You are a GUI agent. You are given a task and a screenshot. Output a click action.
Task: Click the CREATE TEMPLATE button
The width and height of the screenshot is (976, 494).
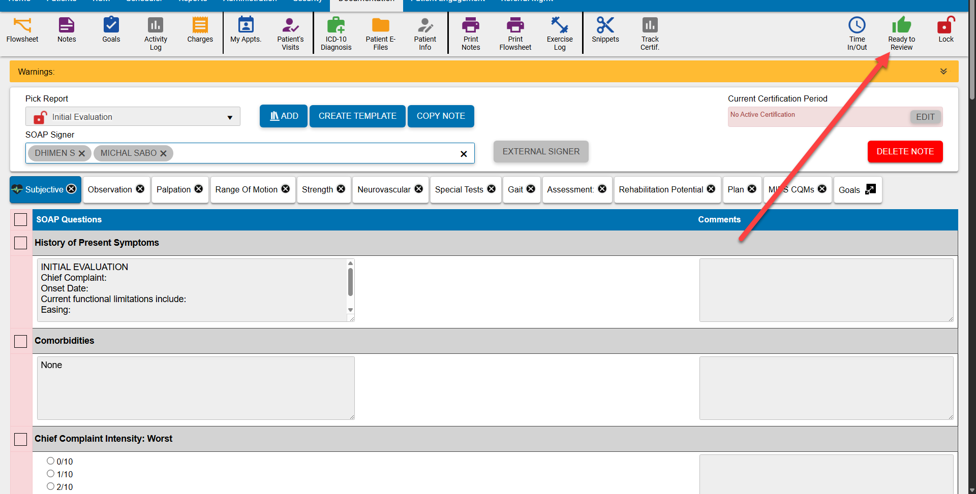click(357, 116)
